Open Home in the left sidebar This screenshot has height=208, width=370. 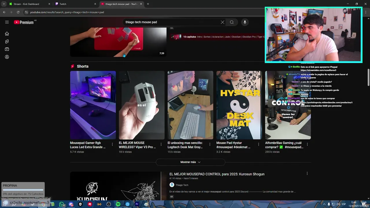tap(7, 34)
